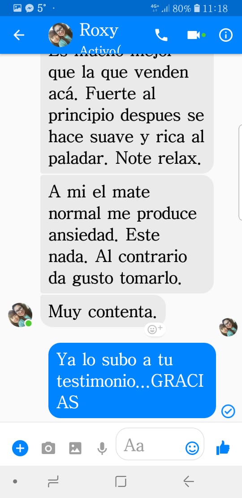Viewport: 242px width, 498px height.
Task: Select the Ya lo subo sent message
Action: (132, 380)
